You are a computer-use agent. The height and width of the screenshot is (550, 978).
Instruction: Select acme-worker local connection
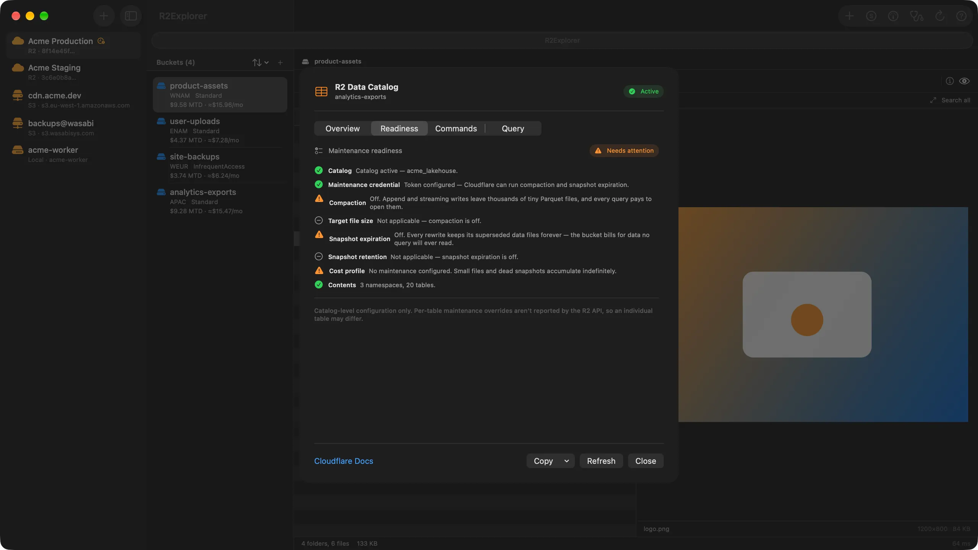[x=73, y=154]
